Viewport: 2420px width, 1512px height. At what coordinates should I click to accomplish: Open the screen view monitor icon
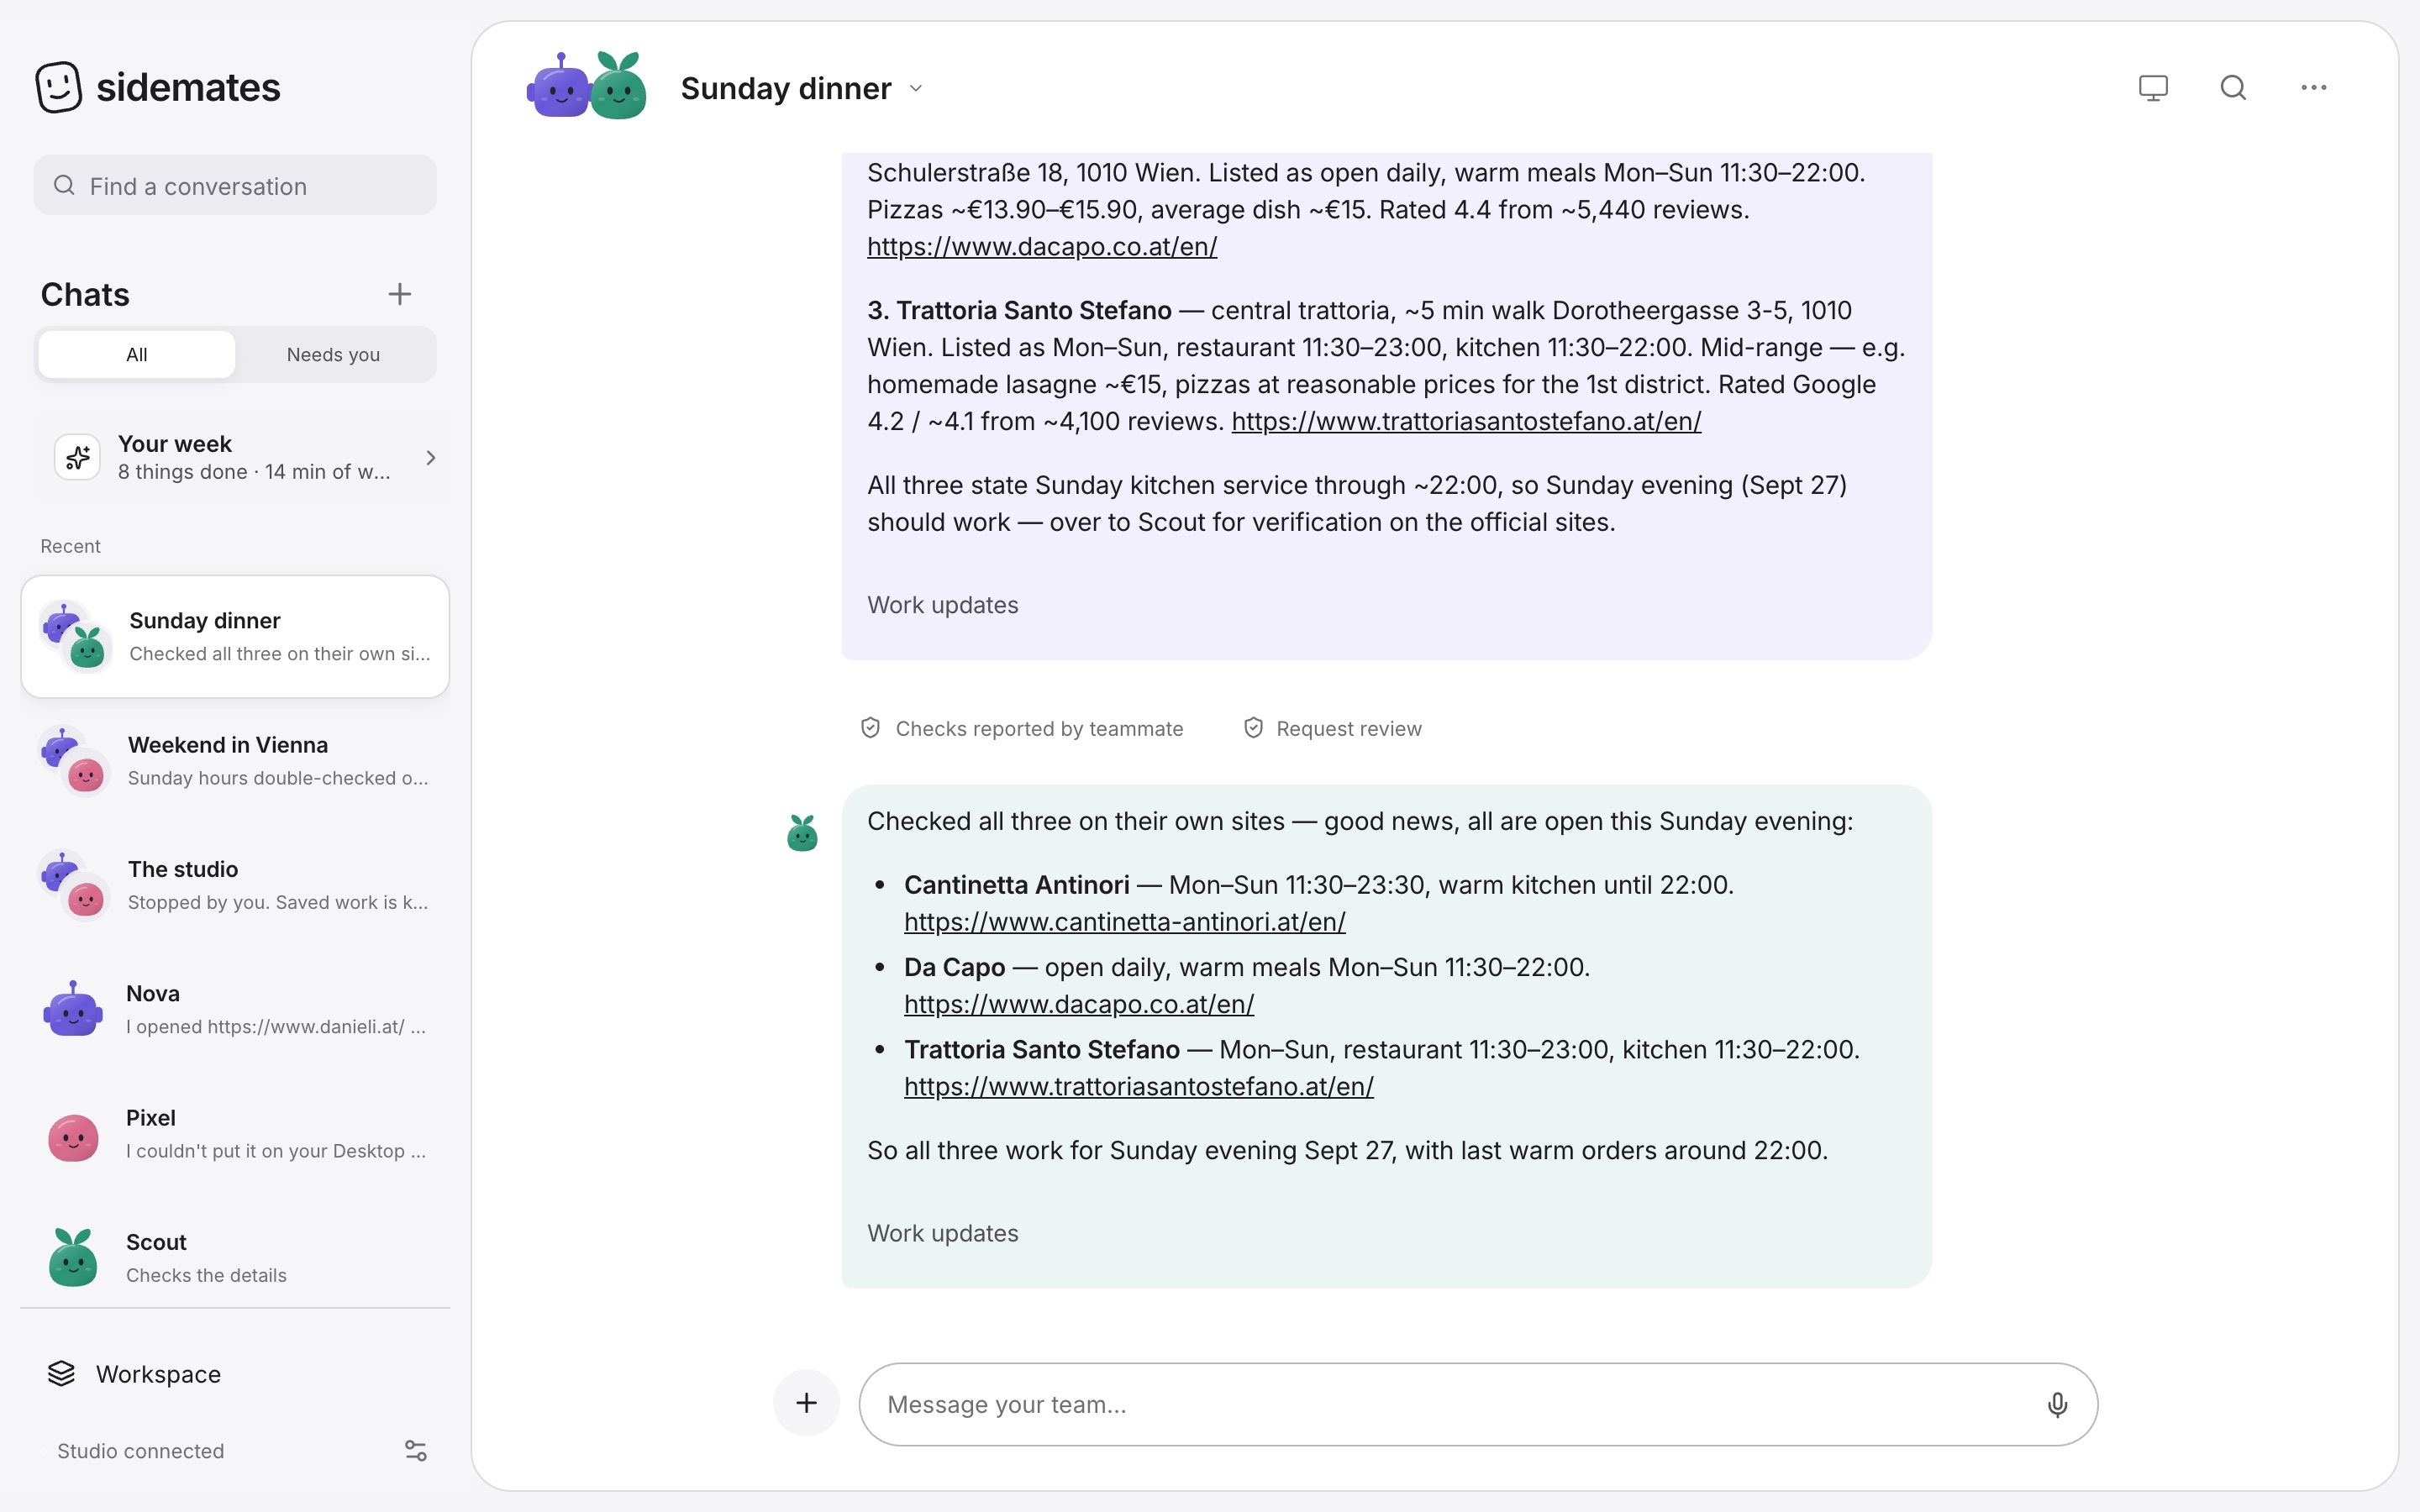click(2152, 88)
